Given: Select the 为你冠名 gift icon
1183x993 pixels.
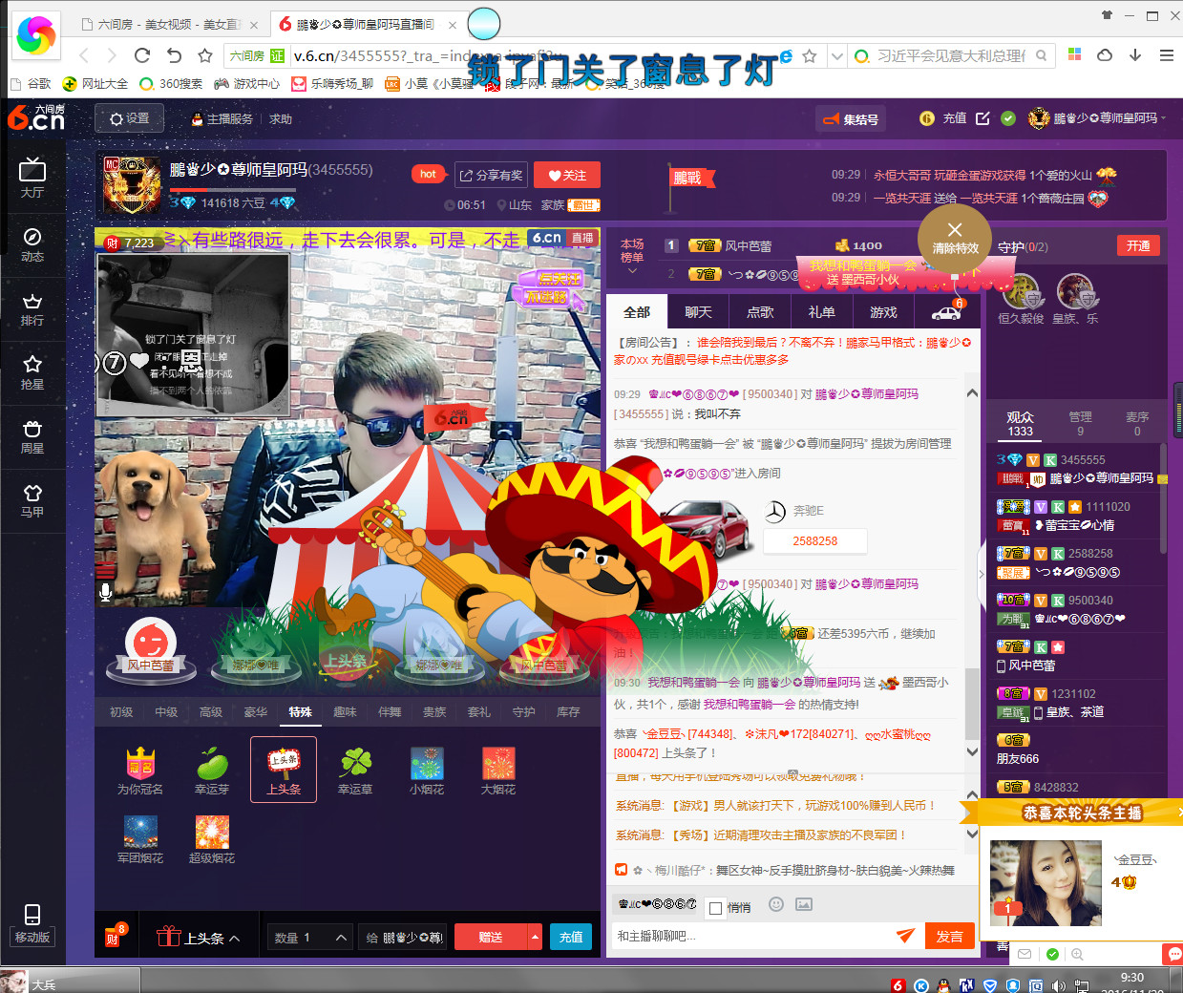Looking at the screenshot, I should pos(140,771).
